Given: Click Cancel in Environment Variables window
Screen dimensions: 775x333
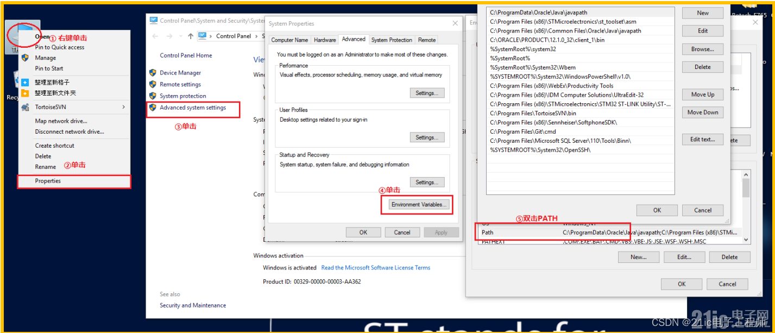Looking at the screenshot, I should click(727, 284).
